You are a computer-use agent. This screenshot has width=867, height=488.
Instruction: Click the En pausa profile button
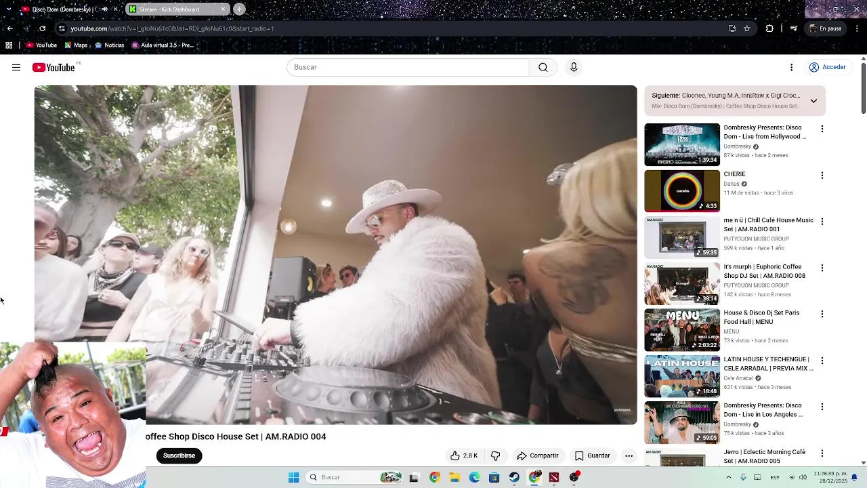[826, 28]
